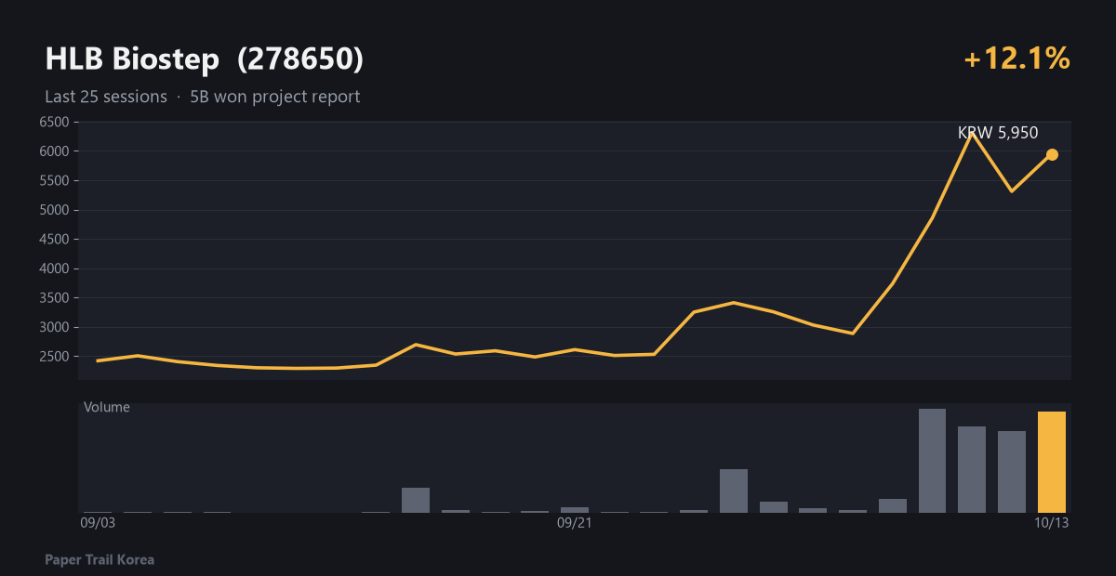Click the KRW 5,950 price label
This screenshot has width=1116, height=576.
point(998,133)
